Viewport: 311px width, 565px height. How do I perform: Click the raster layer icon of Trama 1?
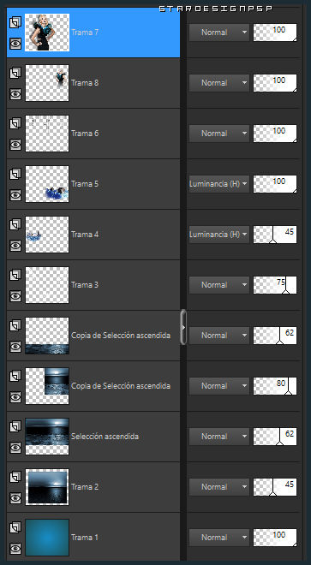tap(15, 526)
